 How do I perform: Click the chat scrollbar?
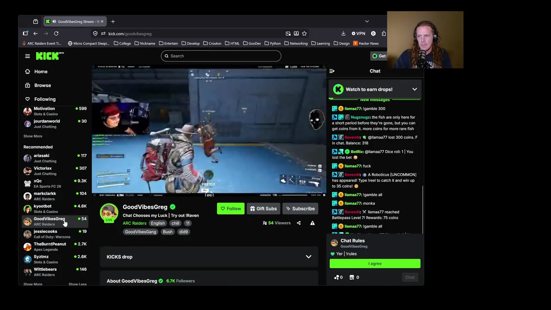[423, 209]
